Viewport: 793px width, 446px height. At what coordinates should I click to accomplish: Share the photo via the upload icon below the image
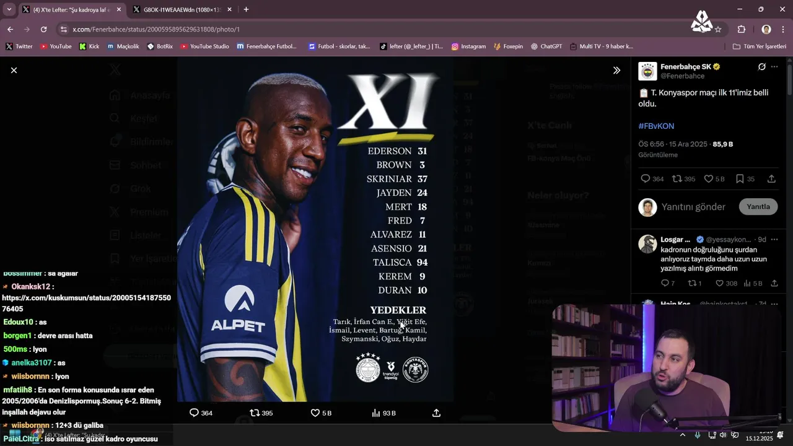tap(436, 413)
